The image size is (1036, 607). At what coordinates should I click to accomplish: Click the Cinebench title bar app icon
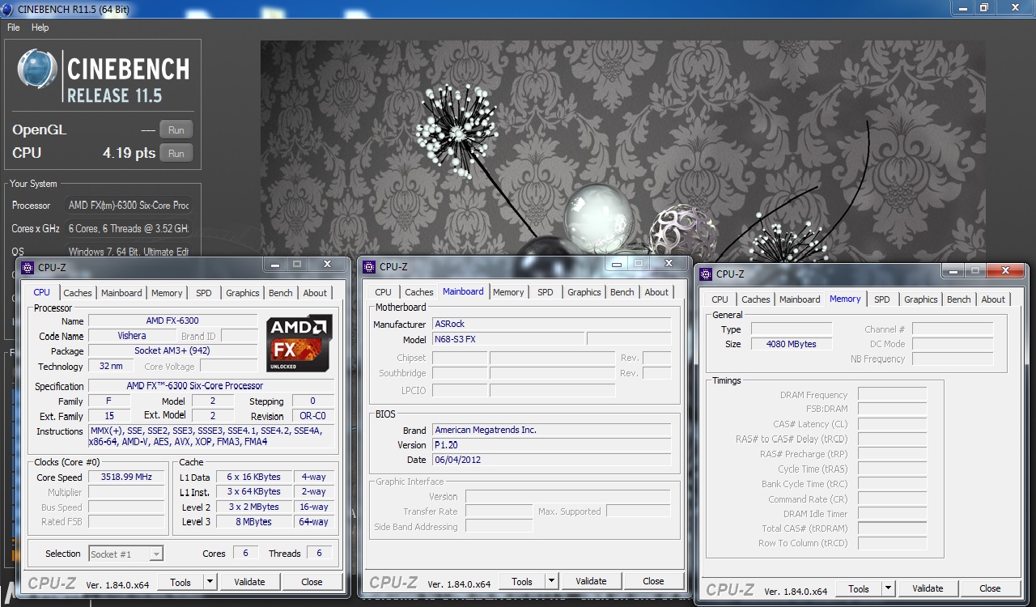[x=6, y=9]
